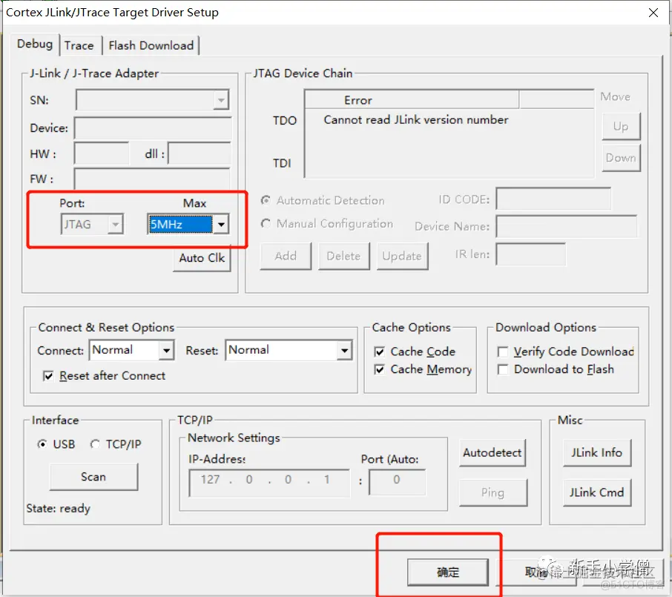Click the 'State: ready' status text

(59, 508)
